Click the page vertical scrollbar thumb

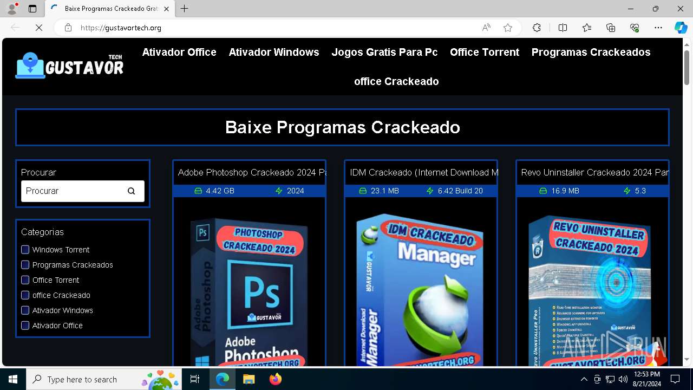[x=687, y=67]
